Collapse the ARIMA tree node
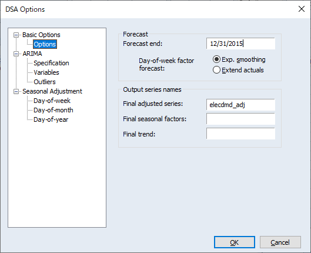The image size is (311, 253). tap(16, 54)
